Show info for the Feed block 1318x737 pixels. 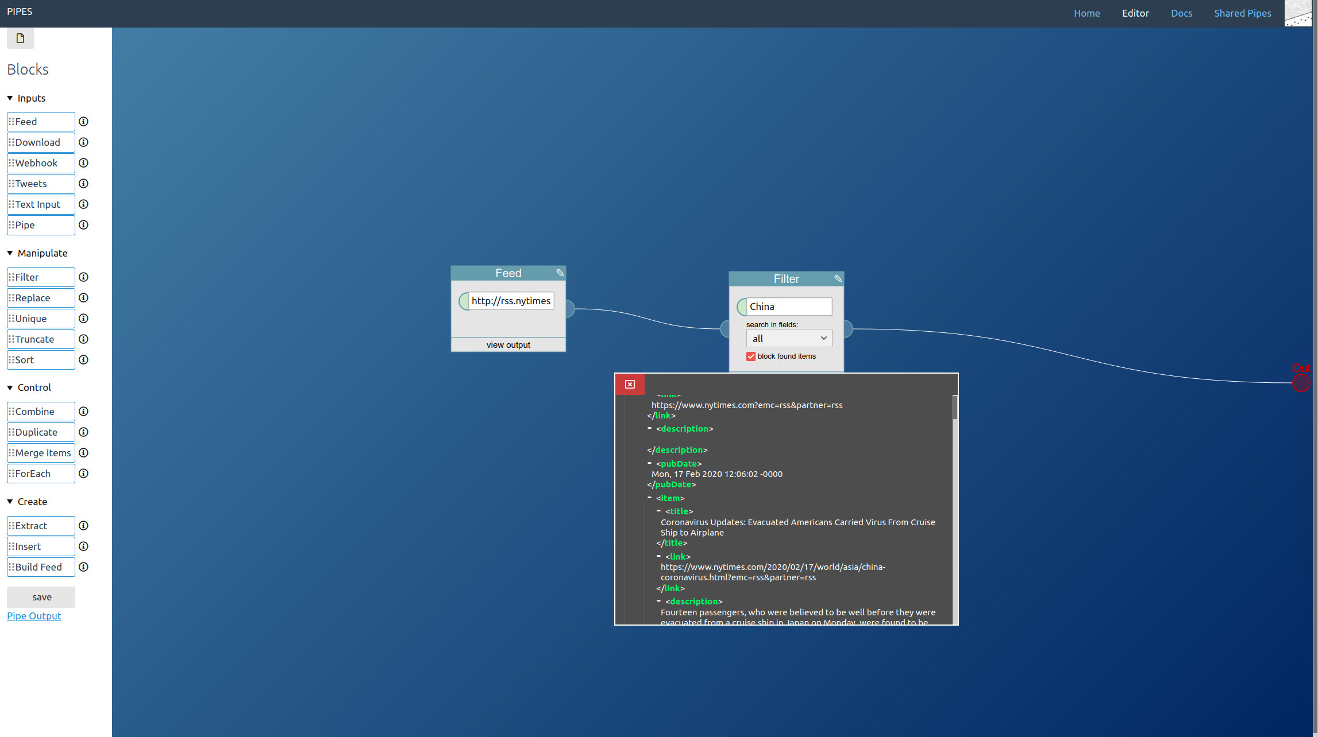pyautogui.click(x=83, y=122)
